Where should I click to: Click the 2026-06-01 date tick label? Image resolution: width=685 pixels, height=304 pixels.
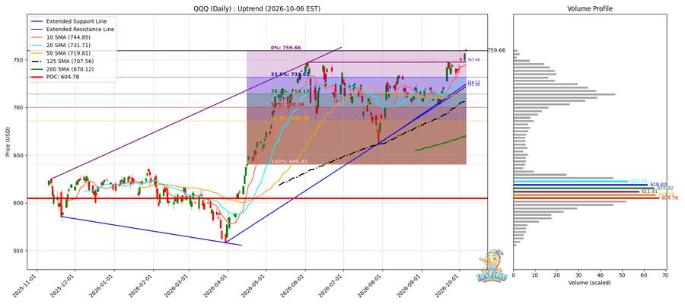294,286
